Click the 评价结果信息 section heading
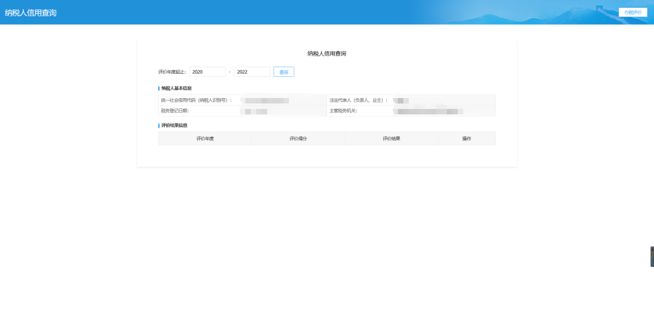 click(x=174, y=125)
